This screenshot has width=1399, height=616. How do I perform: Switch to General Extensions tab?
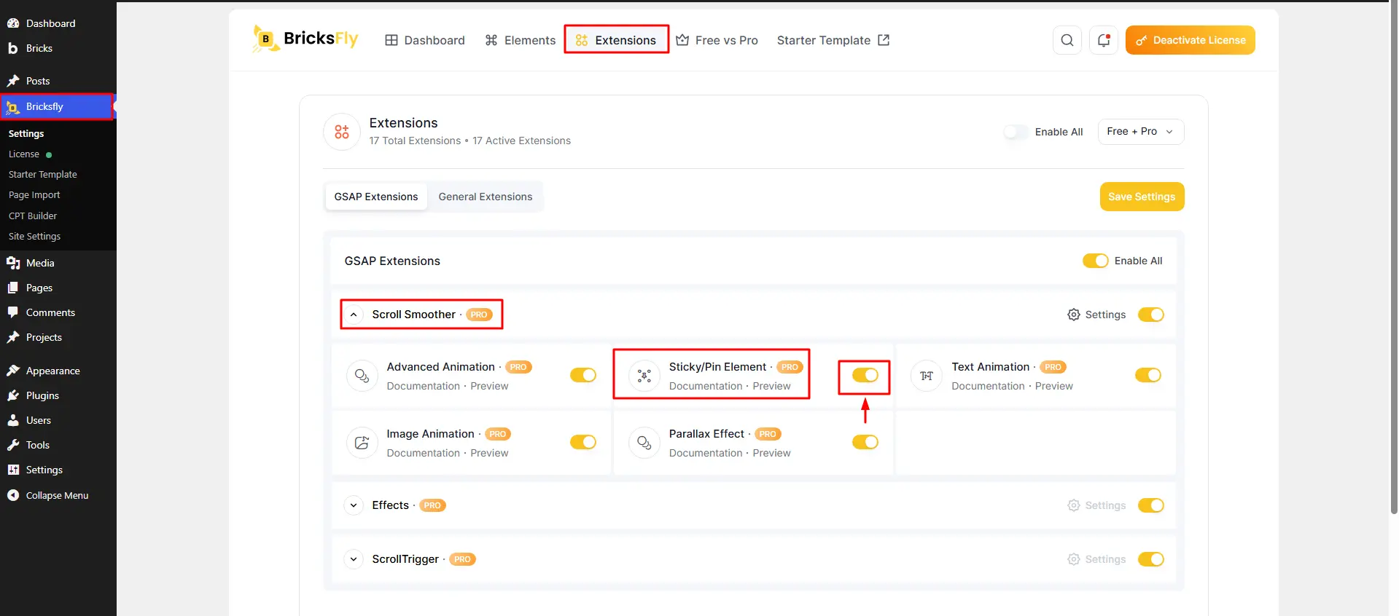pyautogui.click(x=486, y=197)
